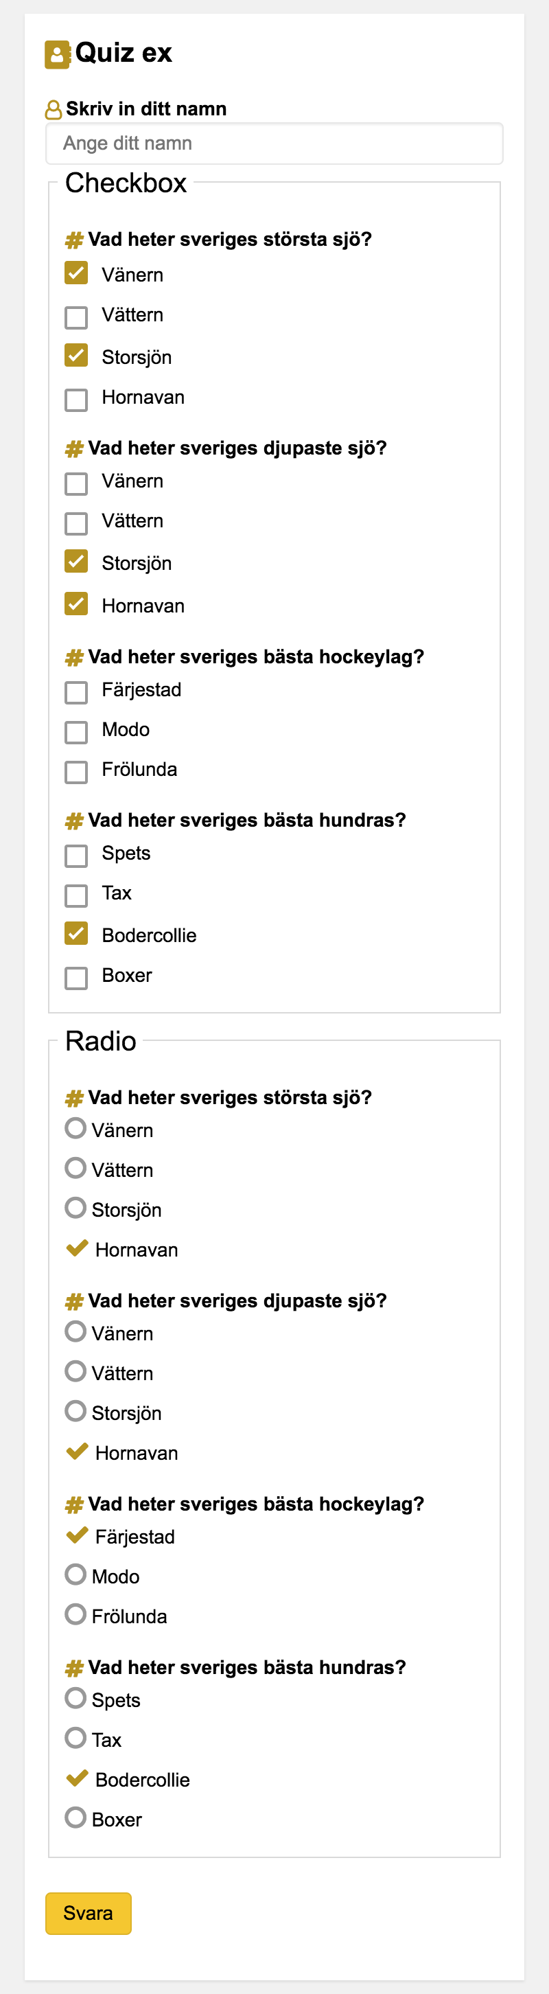Viewport: 549px width, 1994px height.
Task: Click checkmark icon for Färjestad radio option
Action: tap(77, 1535)
